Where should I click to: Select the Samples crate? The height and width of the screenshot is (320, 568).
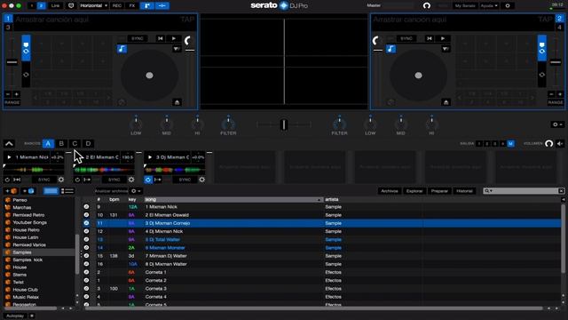point(22,252)
